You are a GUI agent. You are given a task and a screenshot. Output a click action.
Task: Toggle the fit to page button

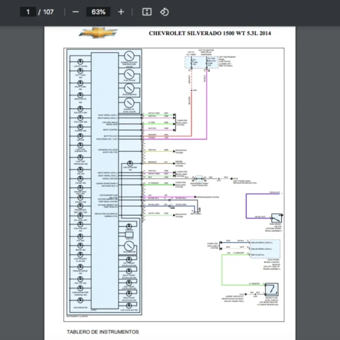point(147,12)
